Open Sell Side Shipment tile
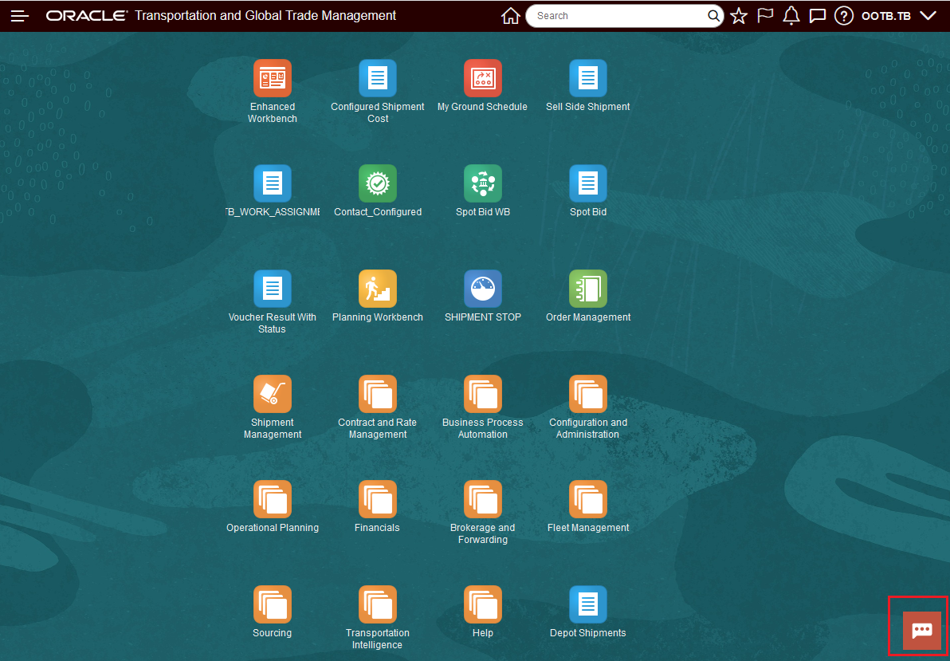This screenshot has height=661, width=950. [587, 78]
